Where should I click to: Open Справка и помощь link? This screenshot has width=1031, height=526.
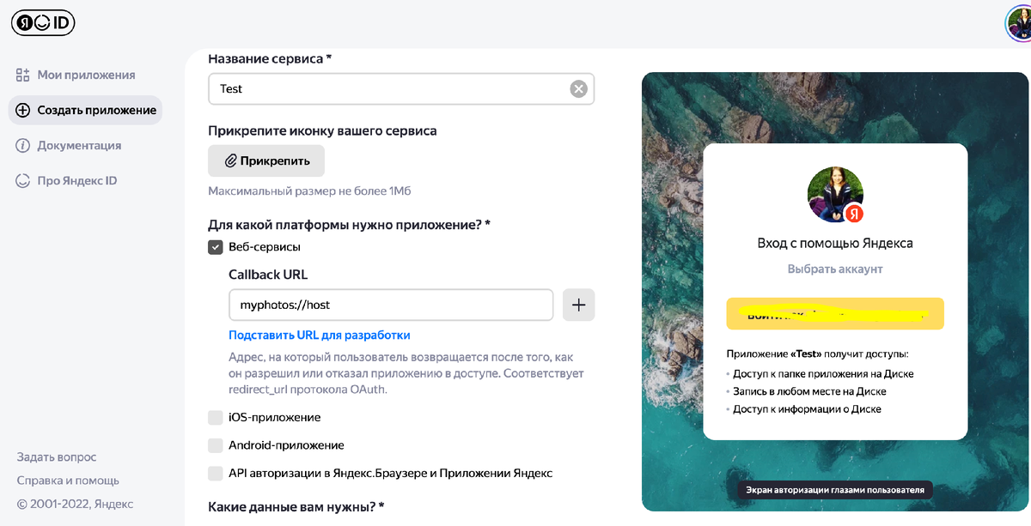(x=68, y=481)
